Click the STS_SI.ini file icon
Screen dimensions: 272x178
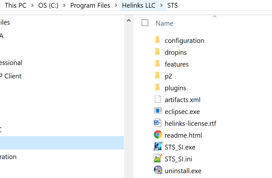click(158, 159)
